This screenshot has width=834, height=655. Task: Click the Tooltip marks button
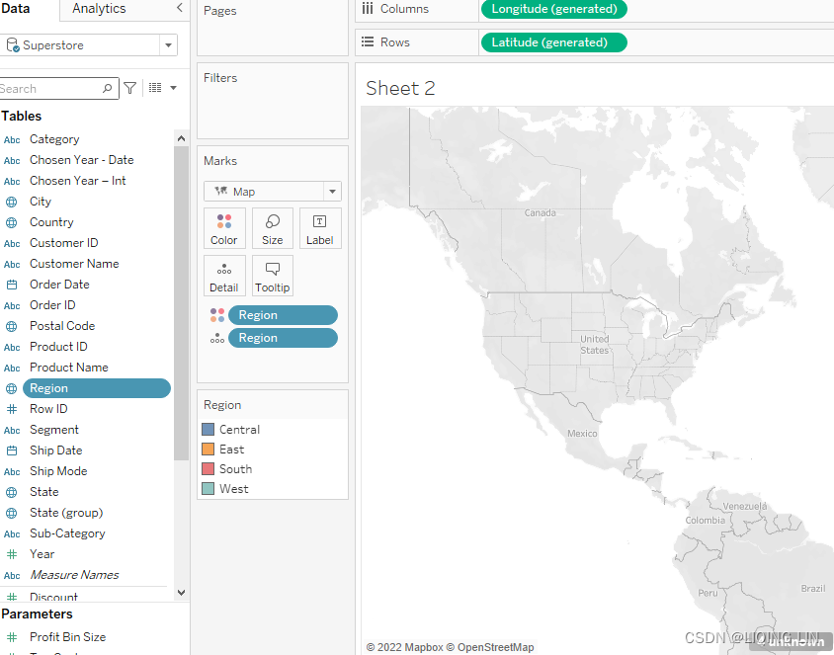273,276
